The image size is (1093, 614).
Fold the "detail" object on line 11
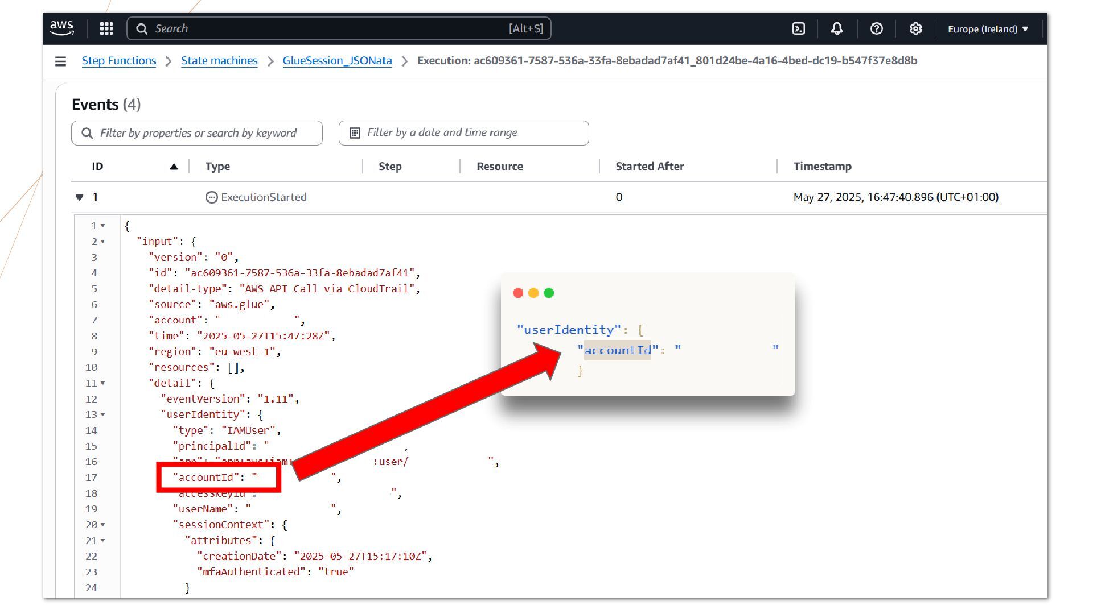point(103,383)
